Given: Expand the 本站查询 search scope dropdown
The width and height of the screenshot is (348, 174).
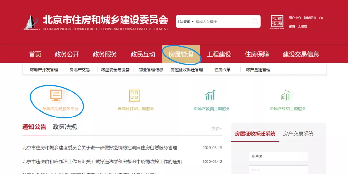Looking at the screenshot, I should tap(185, 22).
